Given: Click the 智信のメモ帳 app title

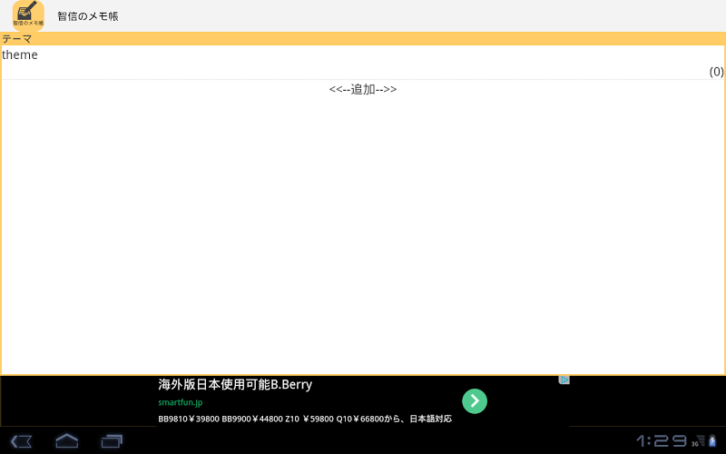Looking at the screenshot, I should point(88,16).
